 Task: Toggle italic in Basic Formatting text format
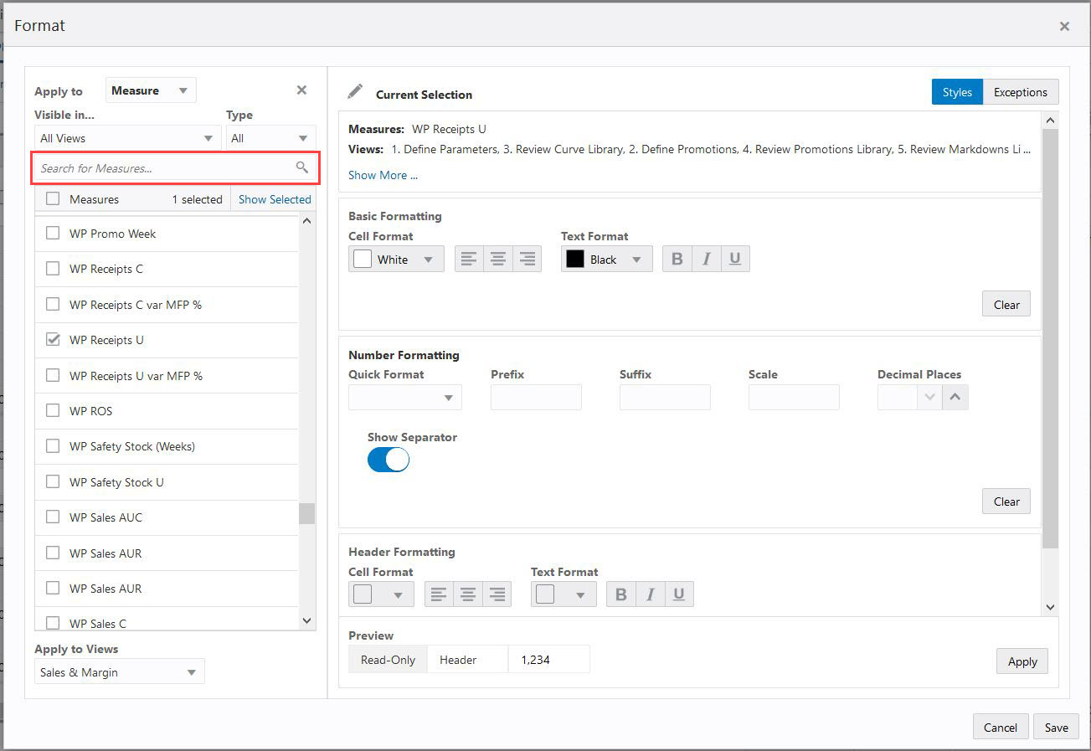pos(706,260)
